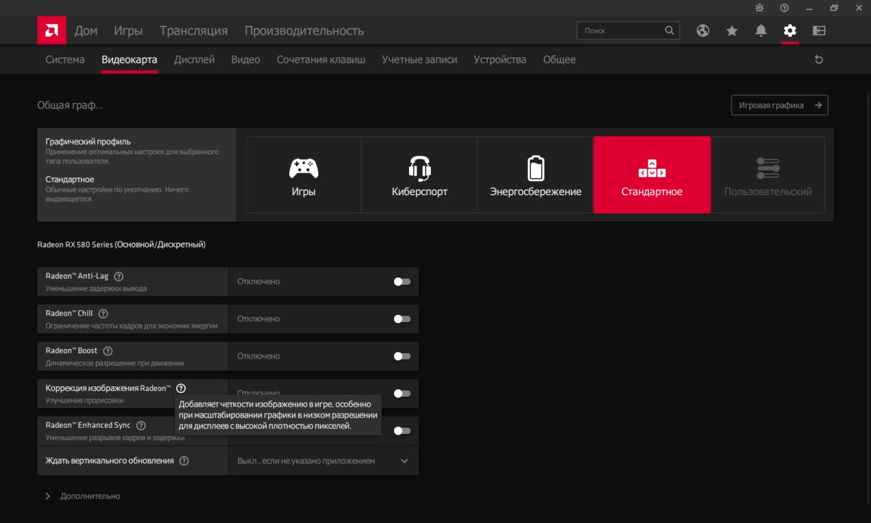Reset settings with the undo arrow icon

(819, 60)
